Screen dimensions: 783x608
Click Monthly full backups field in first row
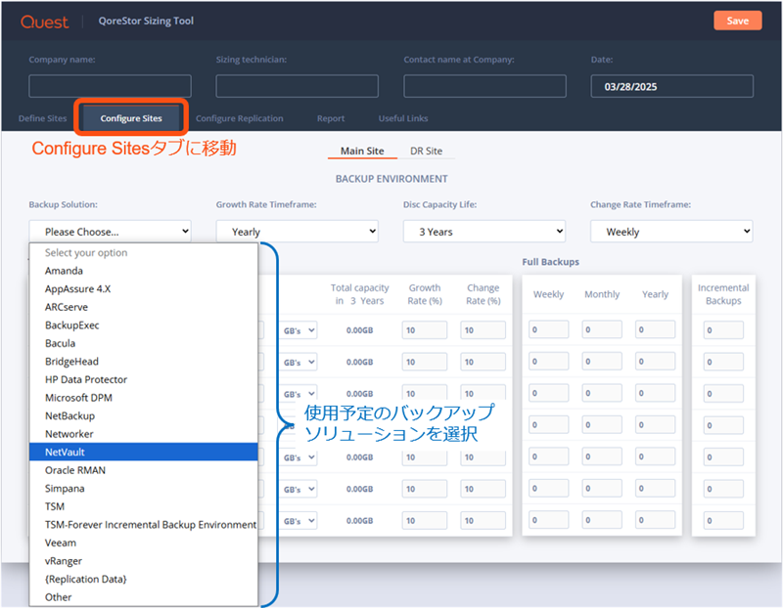click(x=602, y=329)
